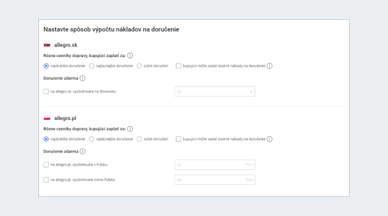Select najlacnejšie doručenie for allegro.sk
The height and width of the screenshot is (216, 388).
[91, 66]
